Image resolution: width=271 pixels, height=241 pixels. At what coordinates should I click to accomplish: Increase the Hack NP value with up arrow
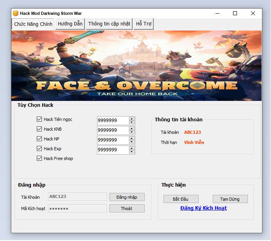[132, 138]
